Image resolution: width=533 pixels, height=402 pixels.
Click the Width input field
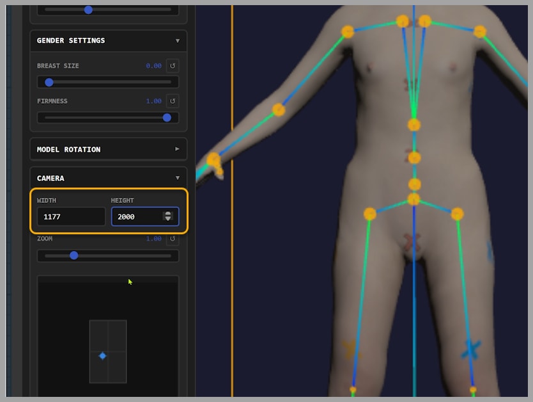tap(71, 216)
